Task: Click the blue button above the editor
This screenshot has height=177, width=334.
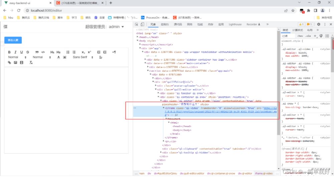Action: tap(13, 40)
